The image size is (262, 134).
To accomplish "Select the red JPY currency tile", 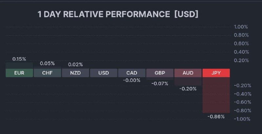I will pos(216,73).
